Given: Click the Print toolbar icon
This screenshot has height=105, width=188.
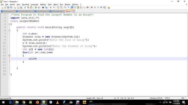Looking at the screenshot, I should pos(21,8).
